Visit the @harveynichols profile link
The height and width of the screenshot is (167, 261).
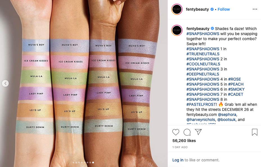[201, 120]
